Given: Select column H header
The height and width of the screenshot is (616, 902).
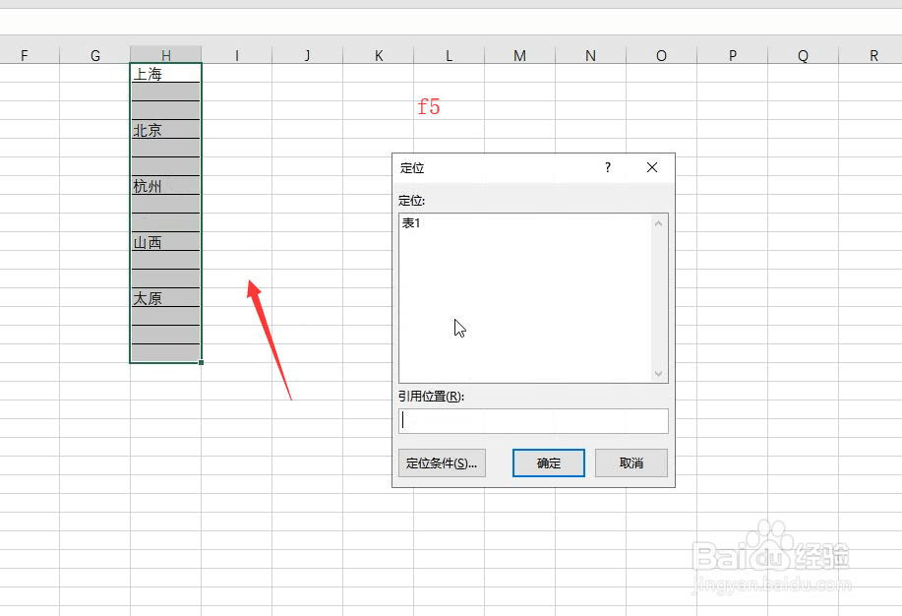Looking at the screenshot, I should coord(165,55).
